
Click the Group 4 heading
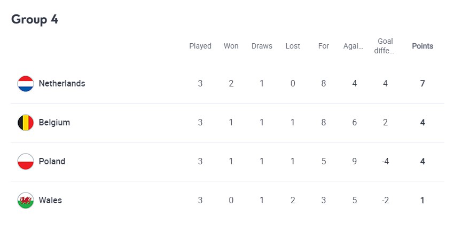pyautogui.click(x=35, y=20)
